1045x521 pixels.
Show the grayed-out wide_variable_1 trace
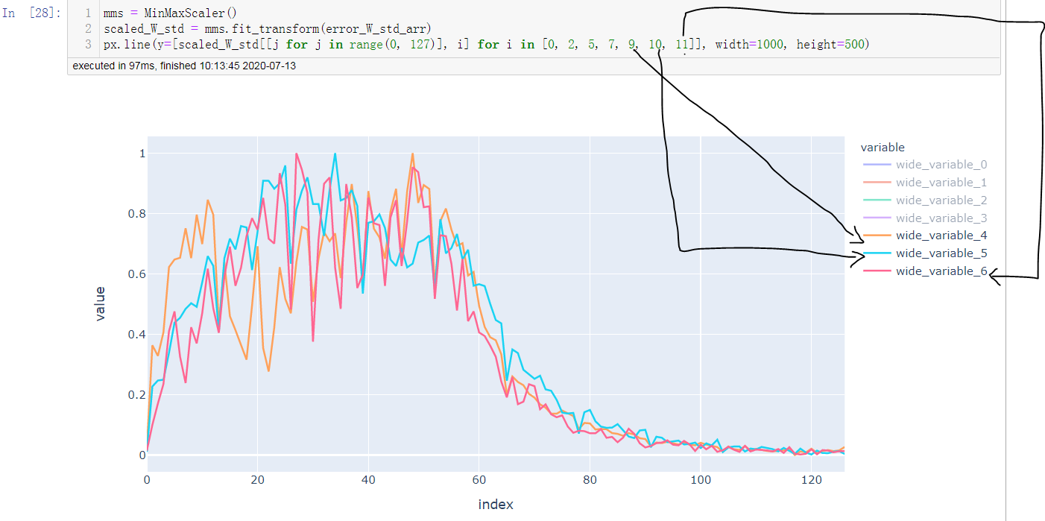941,182
